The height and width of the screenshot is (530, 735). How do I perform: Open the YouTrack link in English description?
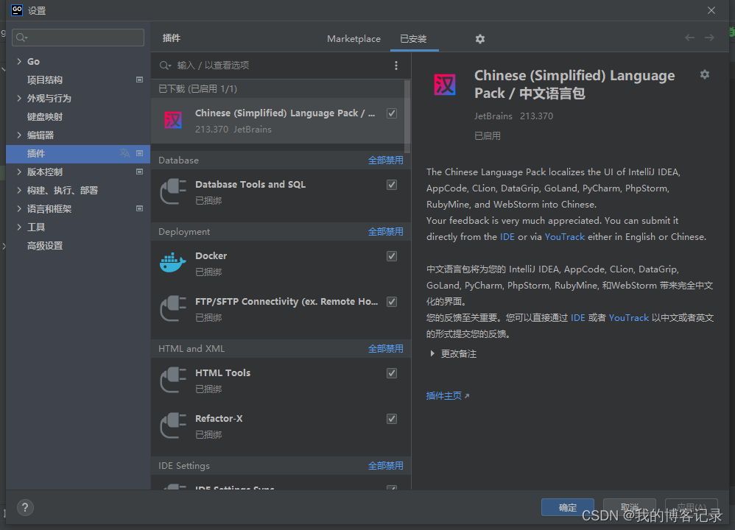point(564,236)
